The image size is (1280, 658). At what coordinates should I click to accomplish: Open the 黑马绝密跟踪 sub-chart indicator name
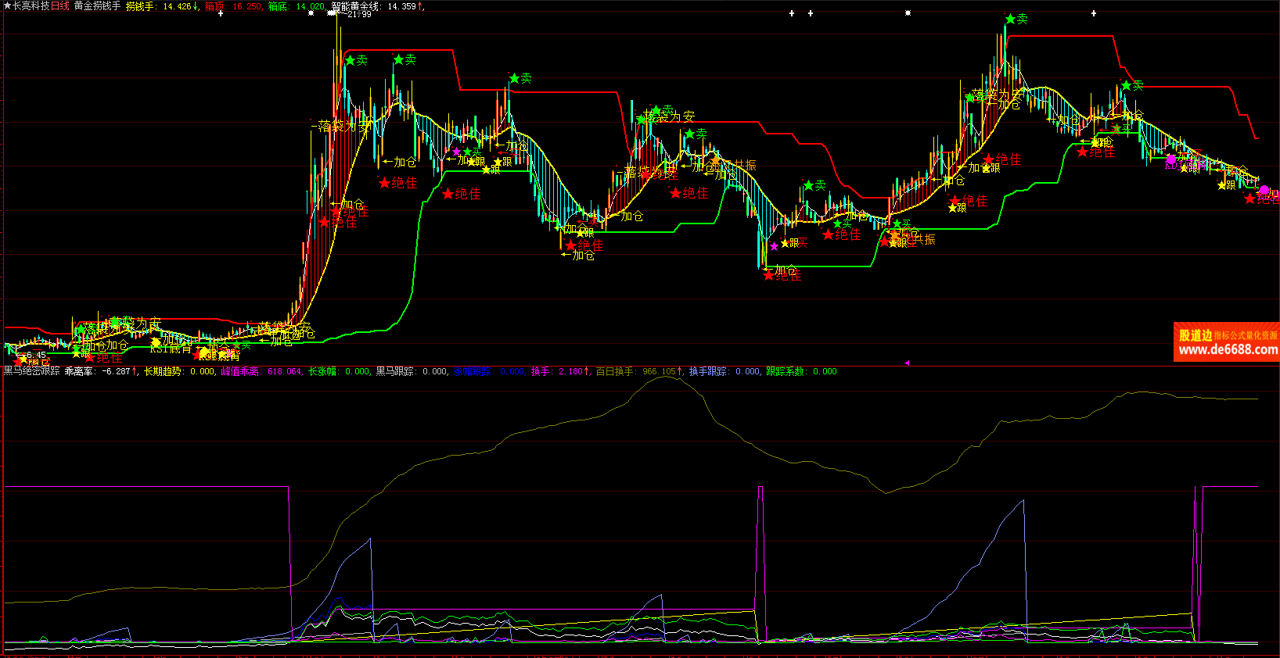coord(31,371)
